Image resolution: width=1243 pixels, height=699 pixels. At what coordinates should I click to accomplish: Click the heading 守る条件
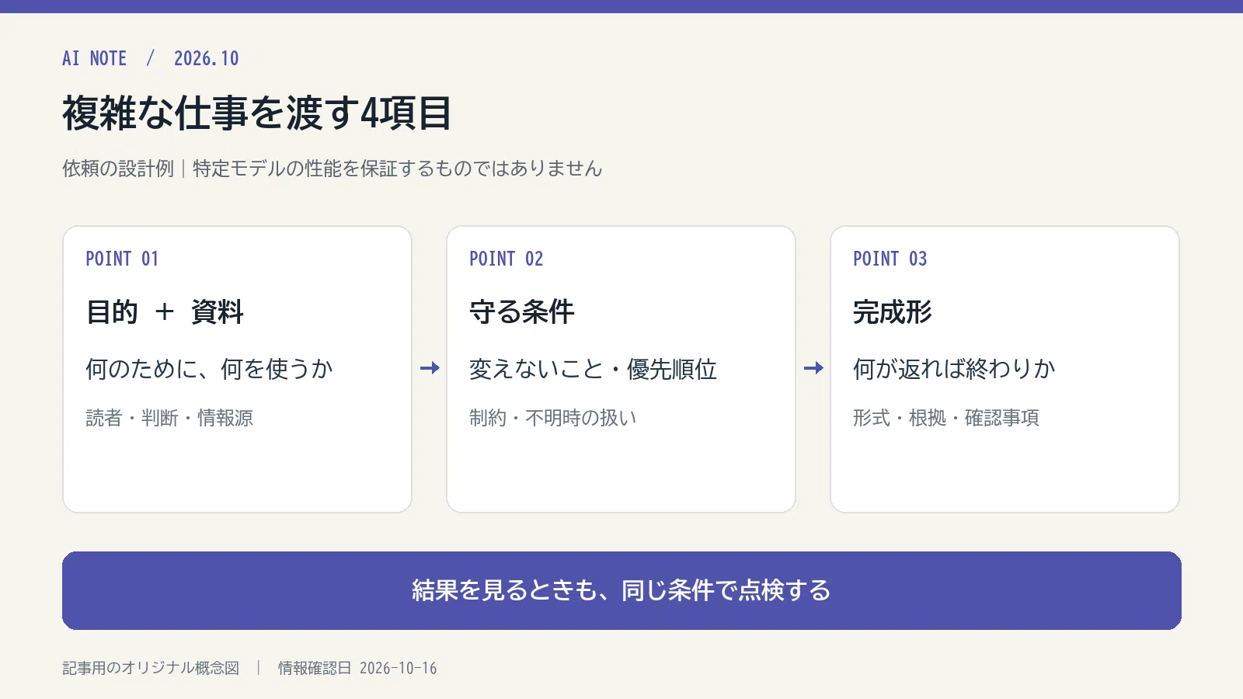click(521, 312)
